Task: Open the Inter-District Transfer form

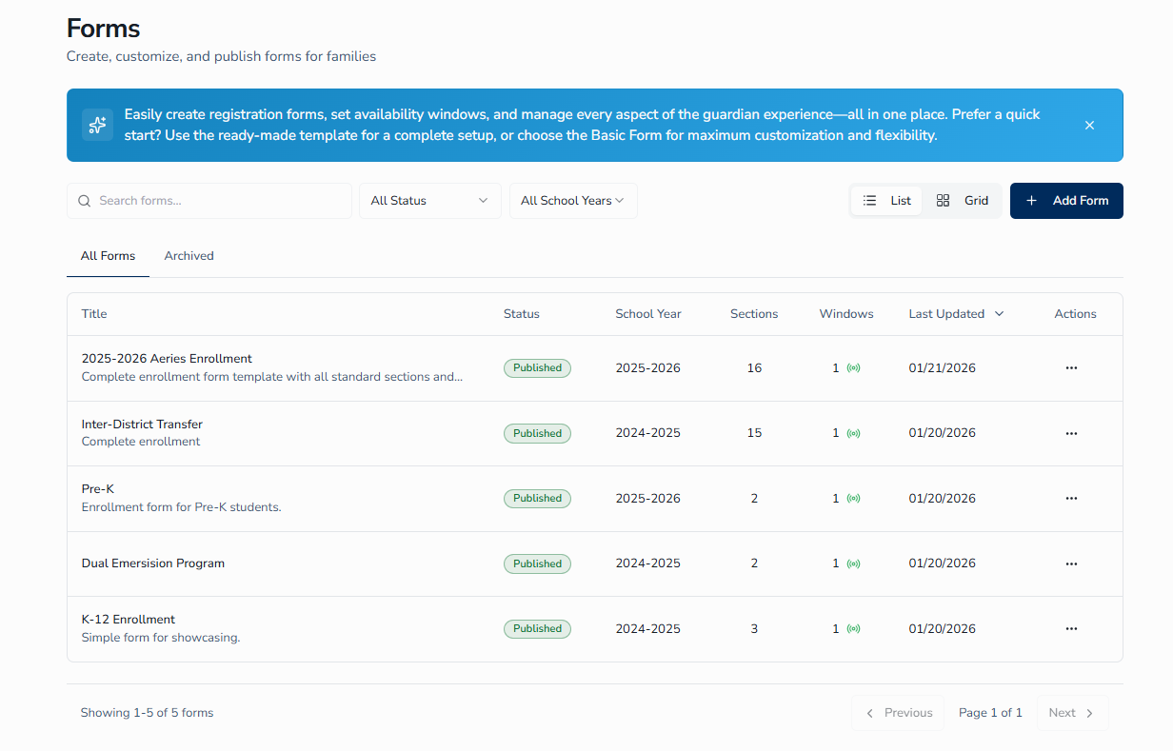Action: click(x=142, y=425)
